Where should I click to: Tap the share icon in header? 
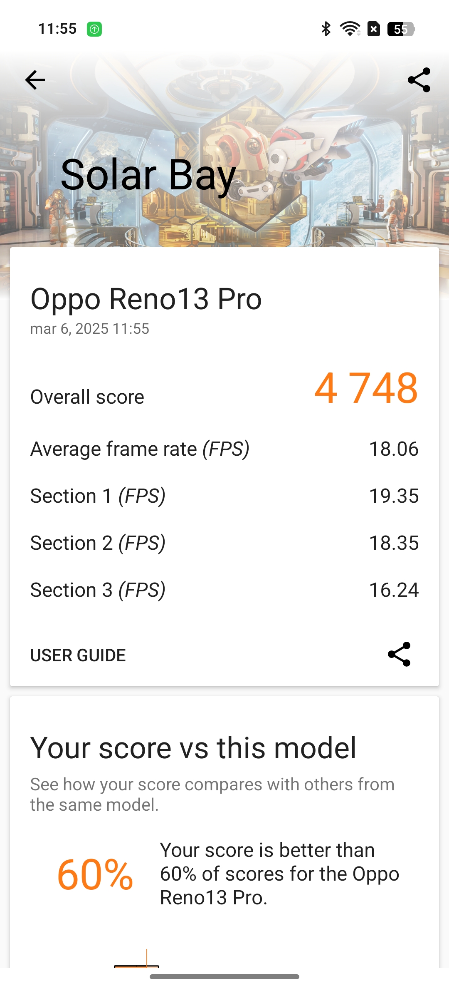419,80
